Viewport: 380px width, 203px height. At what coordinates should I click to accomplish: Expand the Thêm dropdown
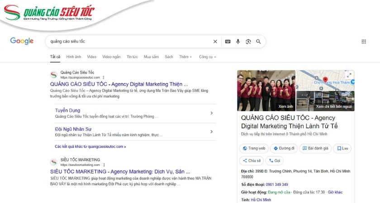pyautogui.click(x=185, y=57)
